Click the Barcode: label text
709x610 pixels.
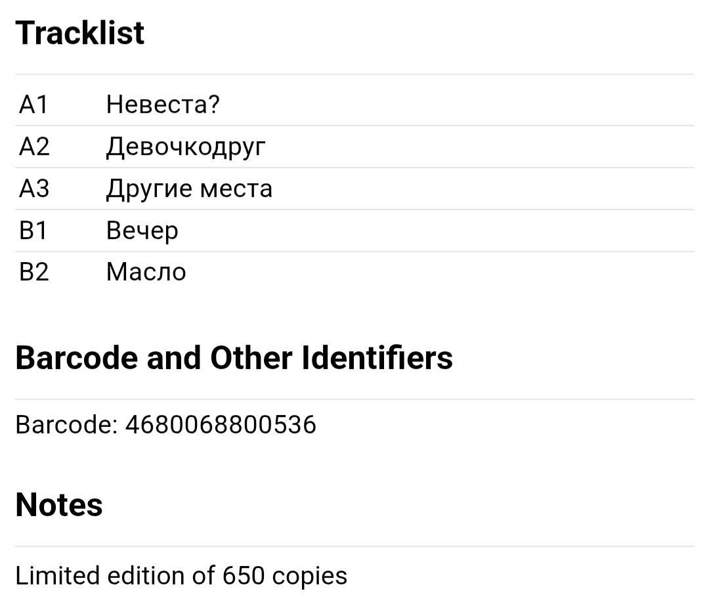(66, 425)
